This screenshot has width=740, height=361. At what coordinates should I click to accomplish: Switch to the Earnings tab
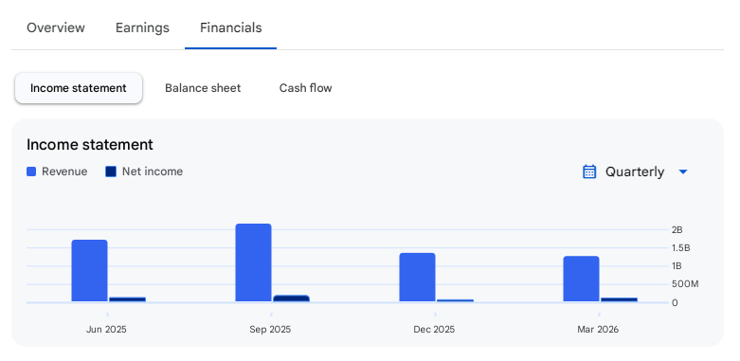coord(142,27)
